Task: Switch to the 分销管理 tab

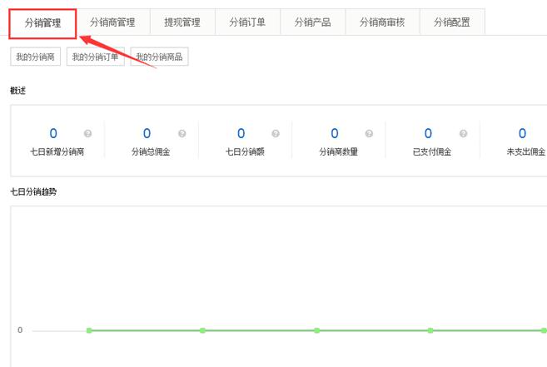Action: pos(42,23)
